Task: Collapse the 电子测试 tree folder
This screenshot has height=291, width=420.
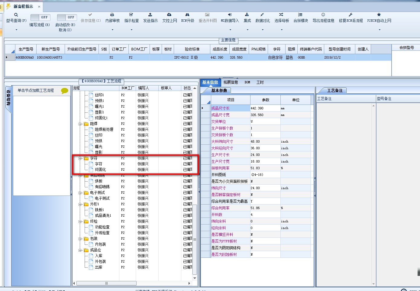Action: pos(80,193)
